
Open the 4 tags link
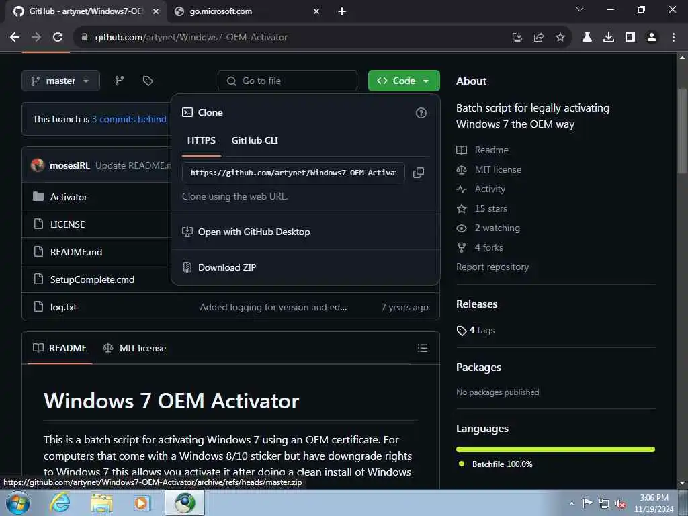tap(476, 330)
